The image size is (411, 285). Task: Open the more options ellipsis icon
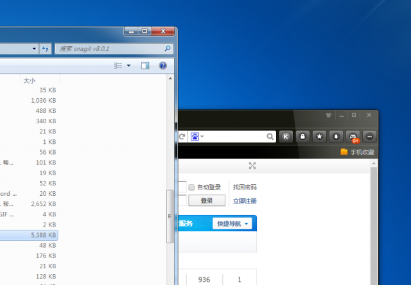tap(369, 137)
